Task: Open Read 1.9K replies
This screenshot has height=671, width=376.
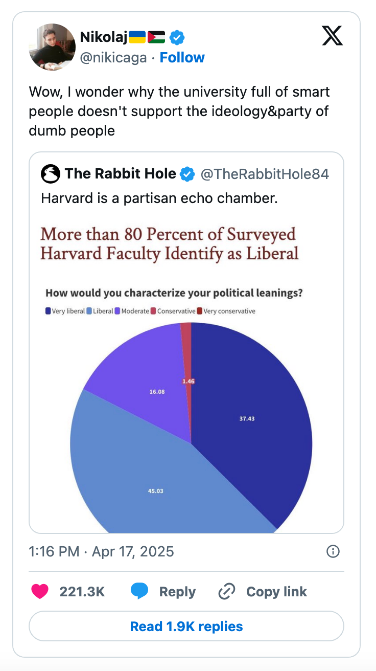Action: (188, 626)
